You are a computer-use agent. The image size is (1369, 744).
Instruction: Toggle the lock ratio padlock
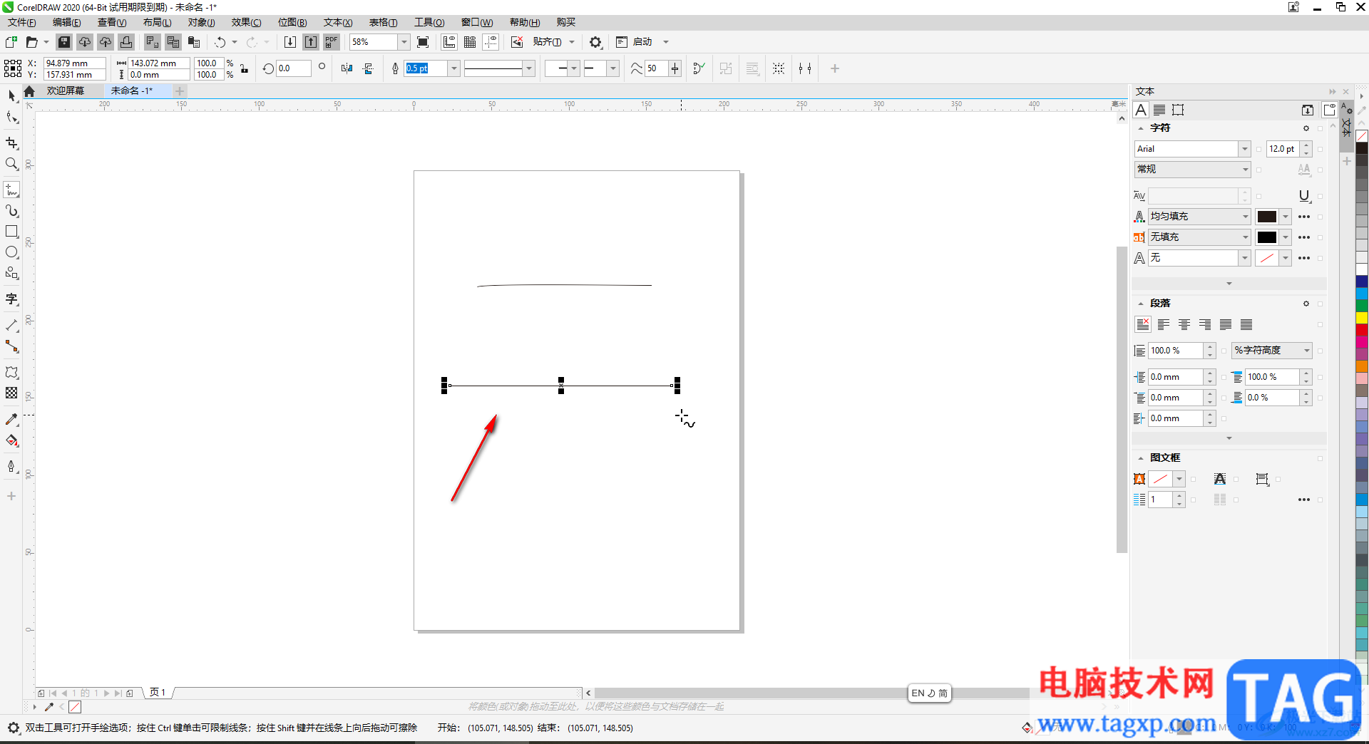(245, 68)
